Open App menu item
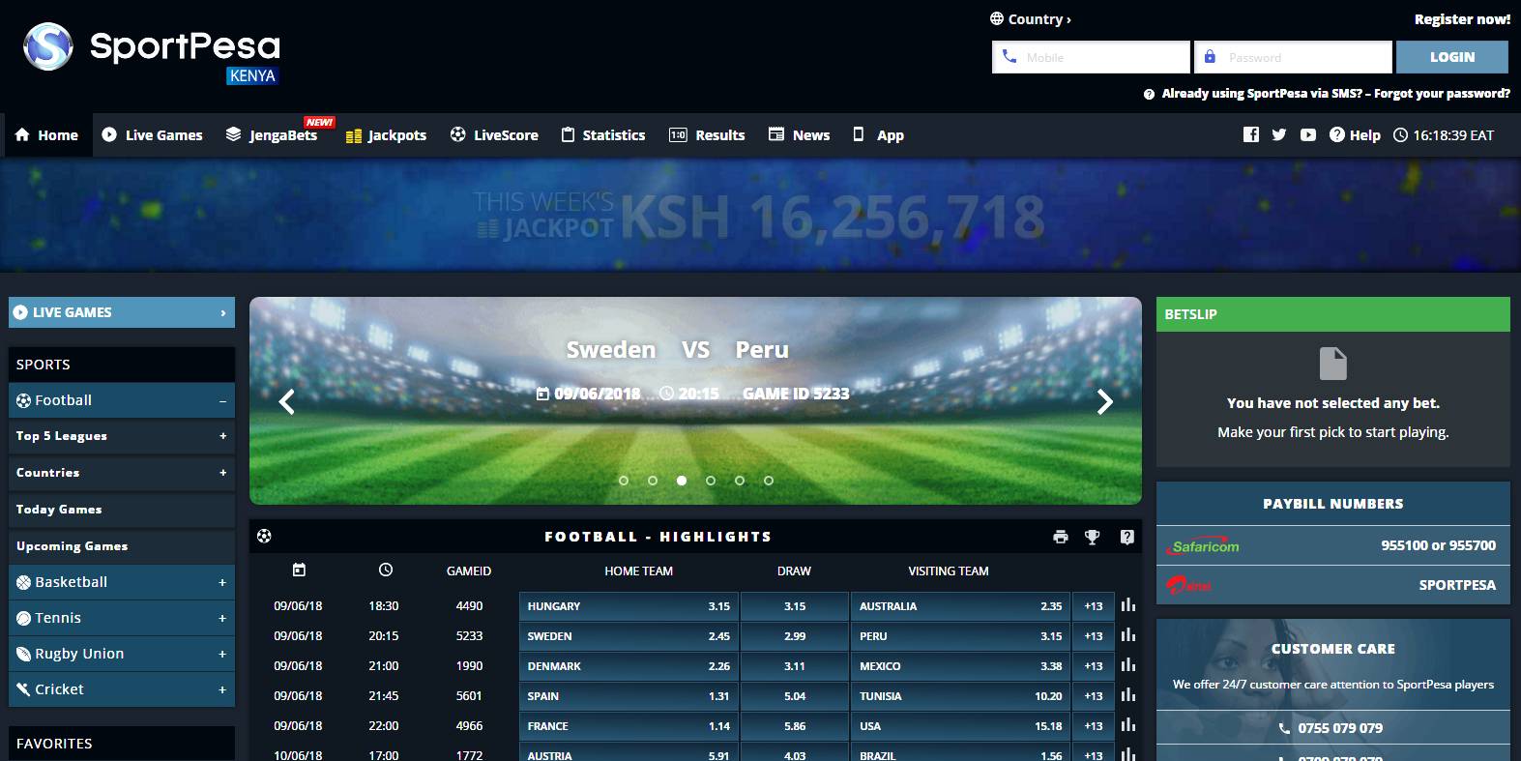The width and height of the screenshot is (1521, 761). point(879,135)
